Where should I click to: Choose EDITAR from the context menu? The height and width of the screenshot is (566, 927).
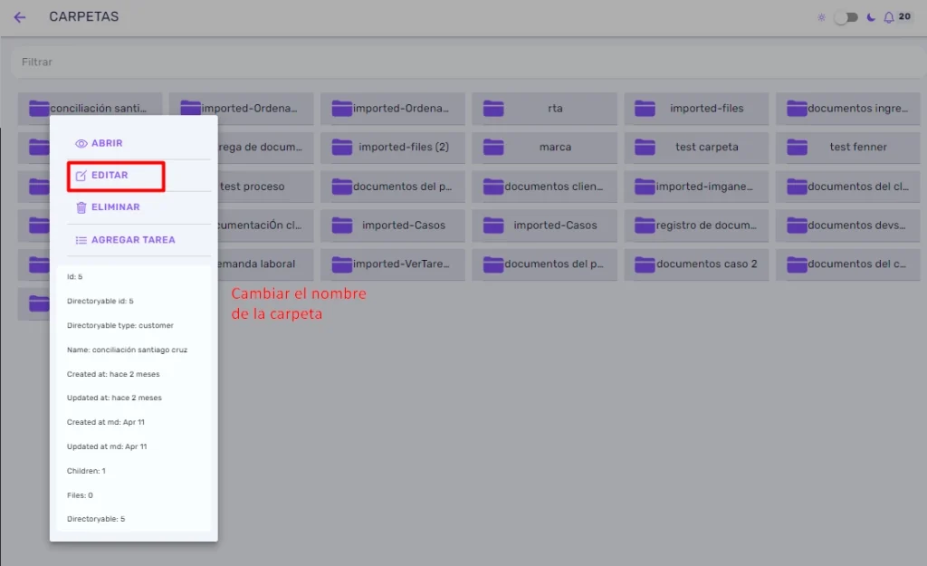(116, 176)
